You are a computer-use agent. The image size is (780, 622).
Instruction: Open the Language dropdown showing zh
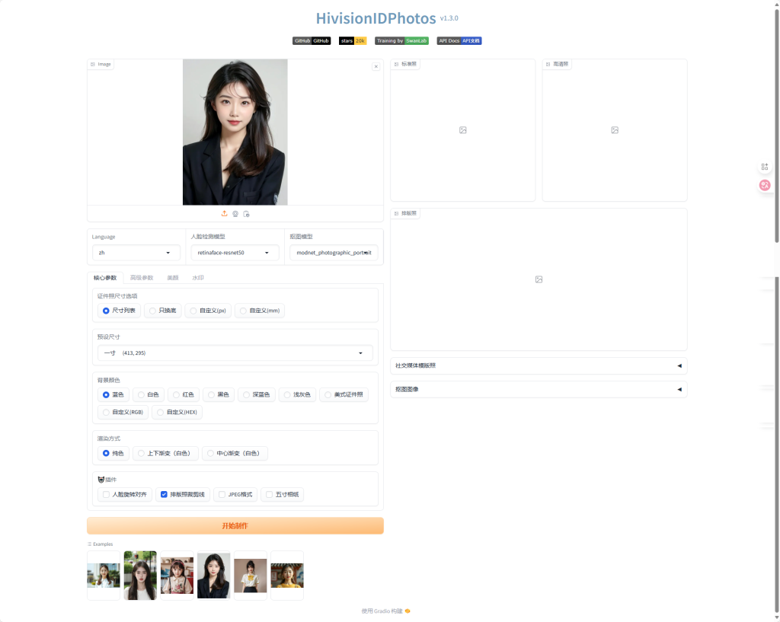click(136, 253)
